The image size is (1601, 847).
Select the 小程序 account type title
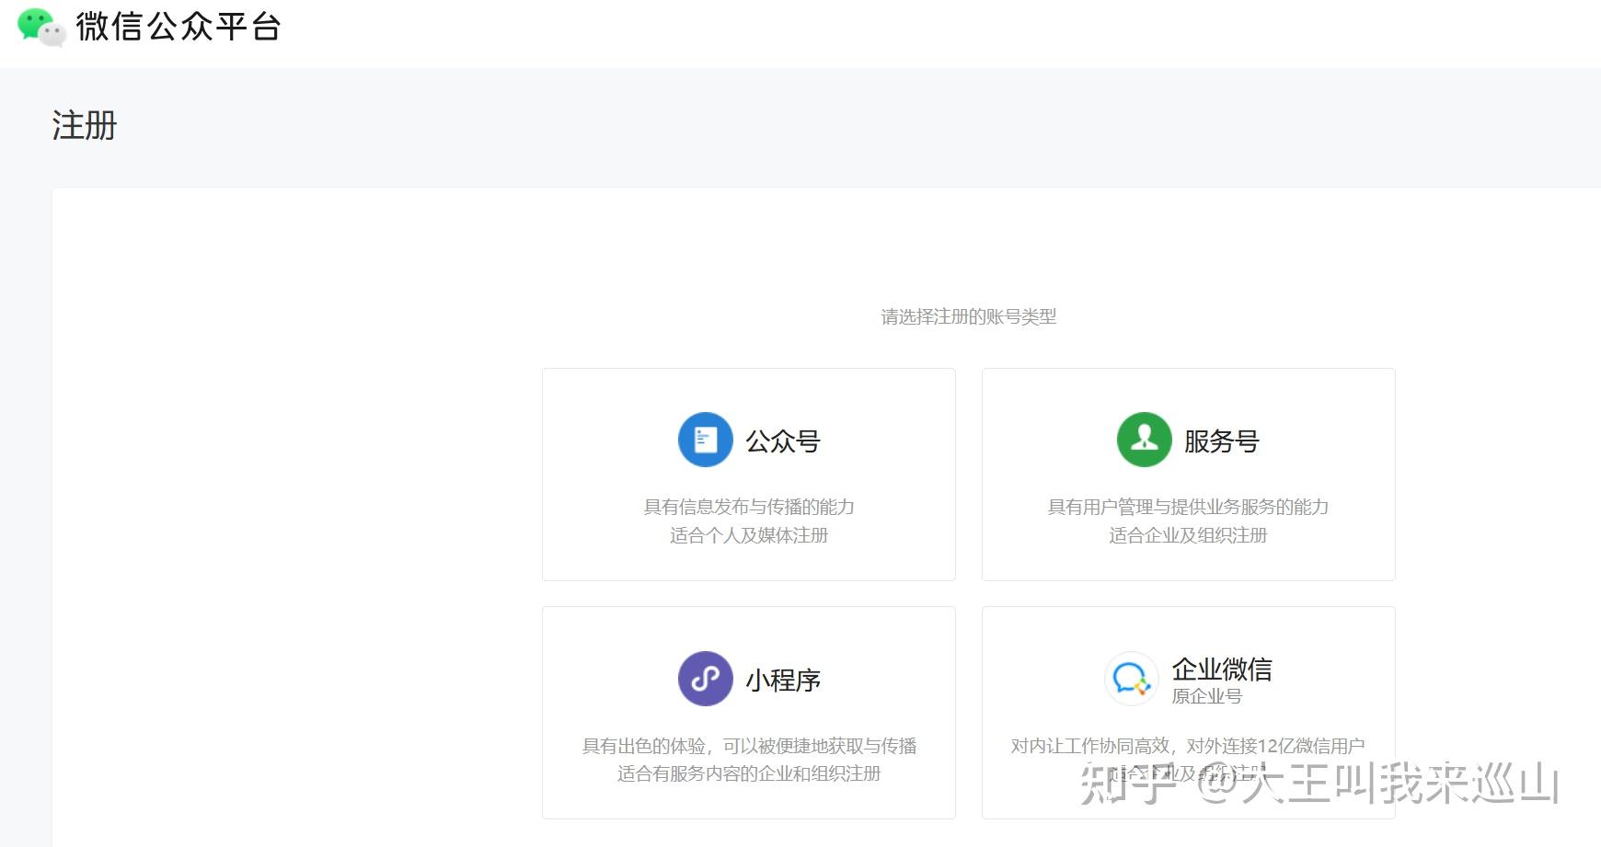(x=783, y=681)
